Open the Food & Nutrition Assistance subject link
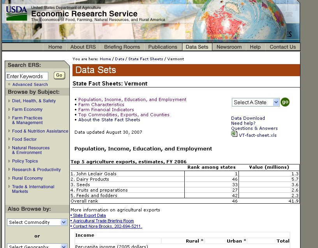The width and height of the screenshot is (318, 248). tap(40, 131)
